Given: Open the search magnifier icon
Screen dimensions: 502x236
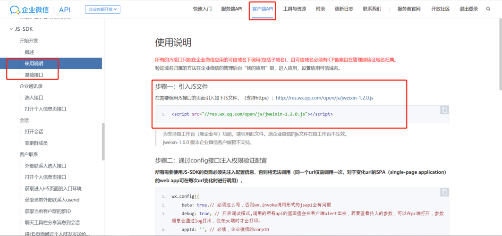Looking at the screenshot, I should point(488,9).
